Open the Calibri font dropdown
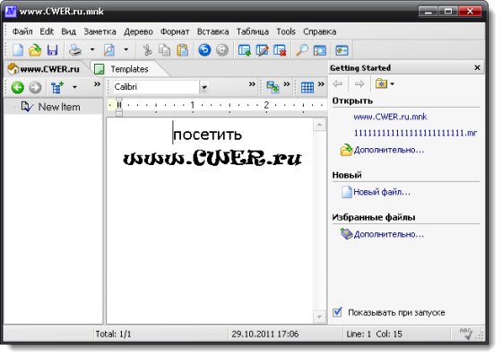502x358 pixels. point(204,87)
